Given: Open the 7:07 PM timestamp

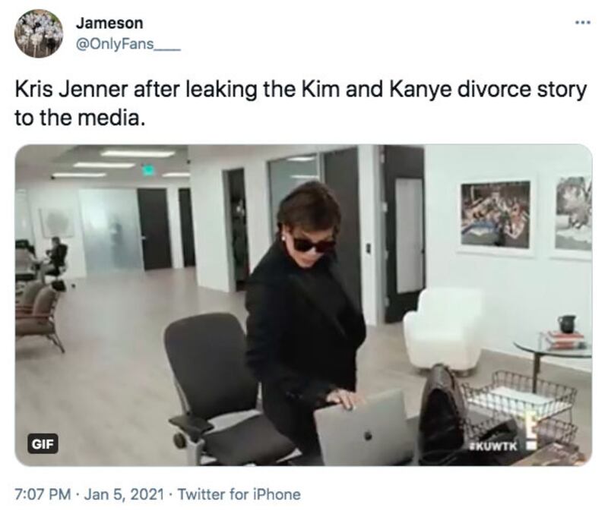Looking at the screenshot, I should pos(43,494).
